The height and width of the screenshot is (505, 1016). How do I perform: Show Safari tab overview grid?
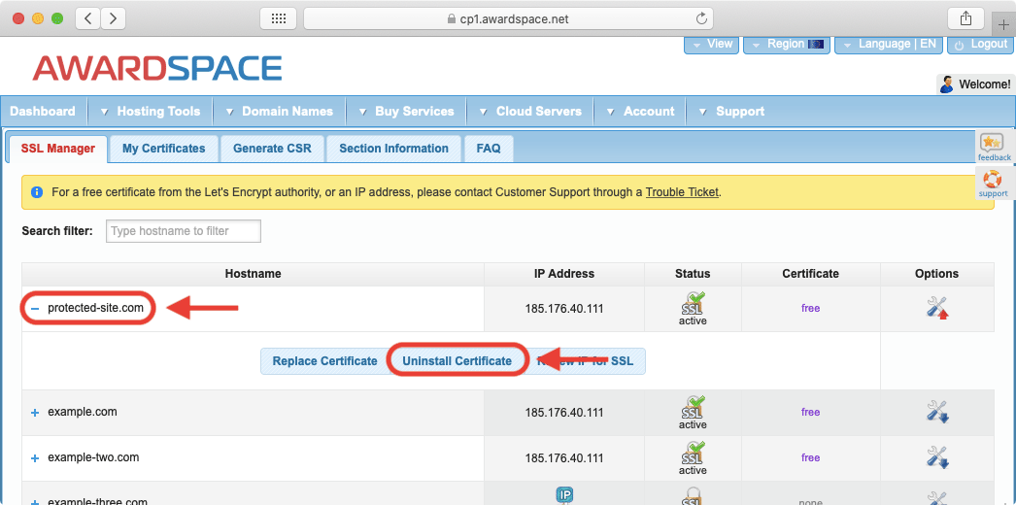pos(278,18)
